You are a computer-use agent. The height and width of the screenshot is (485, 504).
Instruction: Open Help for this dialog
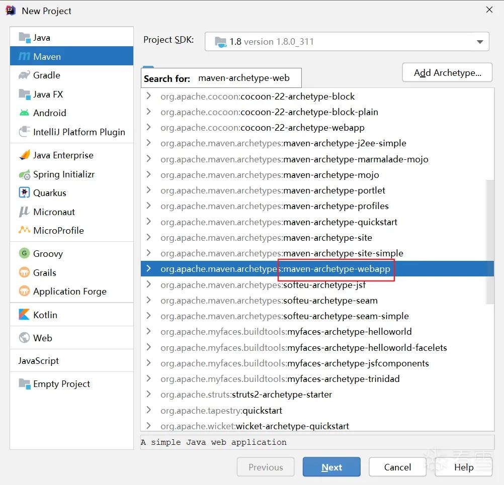(x=464, y=467)
